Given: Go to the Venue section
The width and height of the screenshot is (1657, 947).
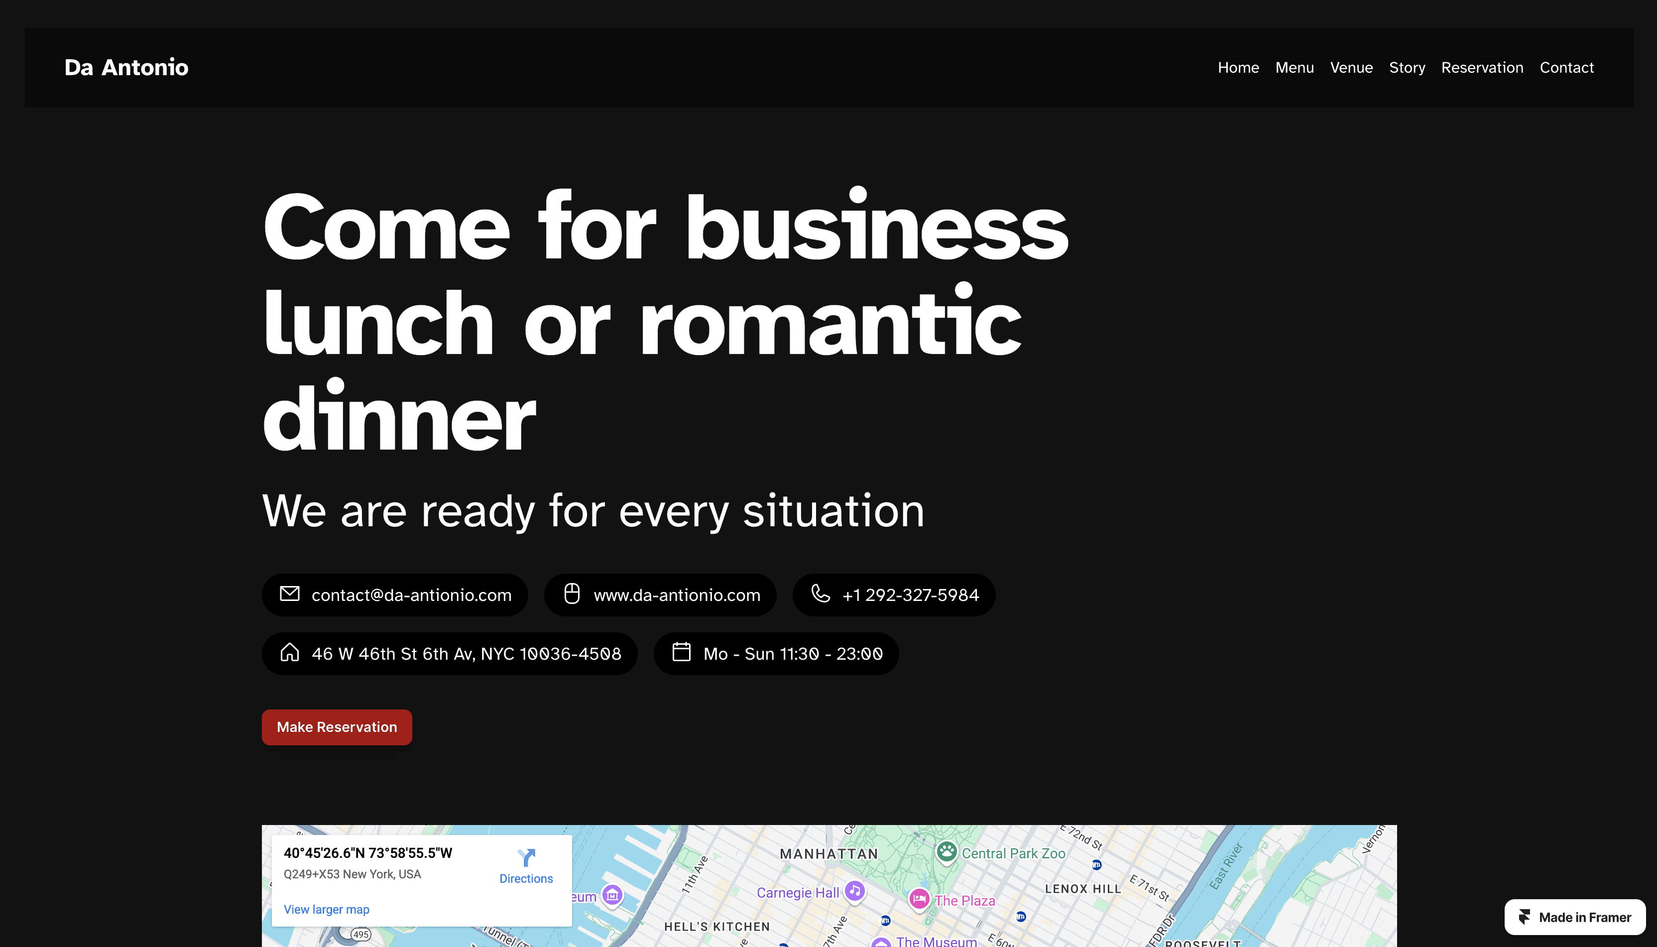Looking at the screenshot, I should pos(1351,68).
